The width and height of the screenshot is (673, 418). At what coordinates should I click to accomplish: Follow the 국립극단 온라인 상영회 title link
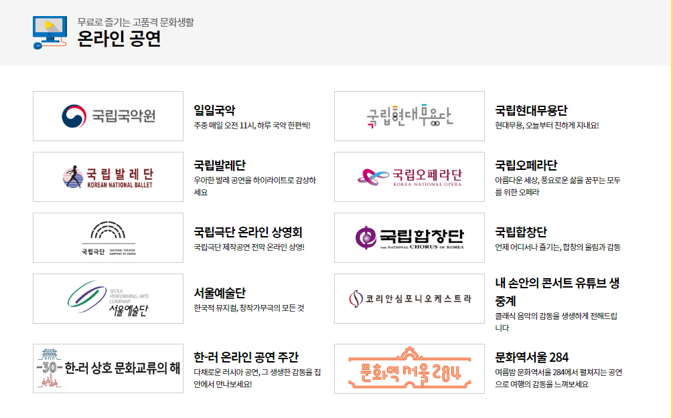(x=248, y=232)
